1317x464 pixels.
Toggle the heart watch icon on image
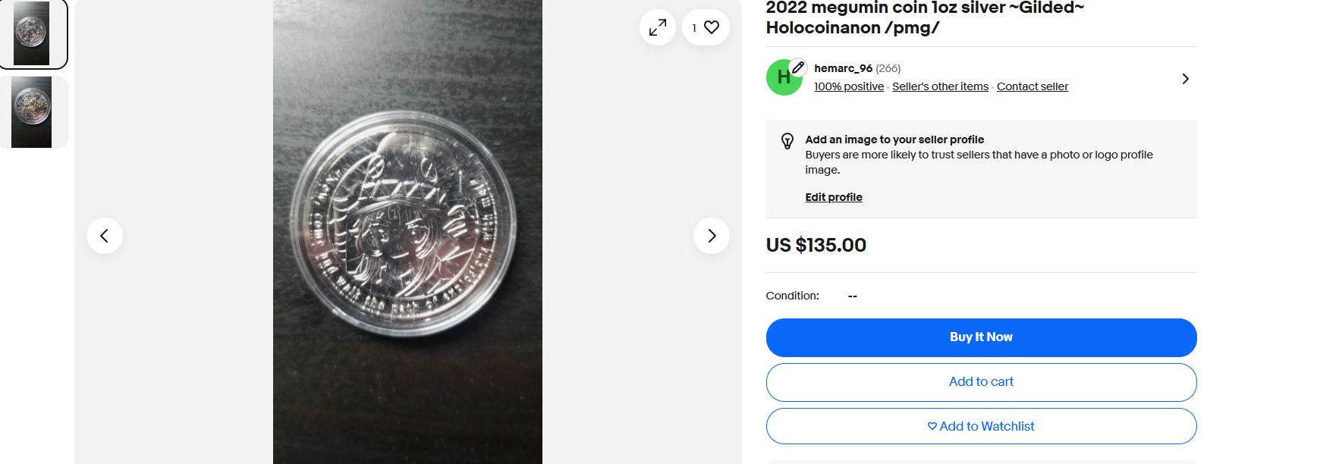[x=706, y=28]
